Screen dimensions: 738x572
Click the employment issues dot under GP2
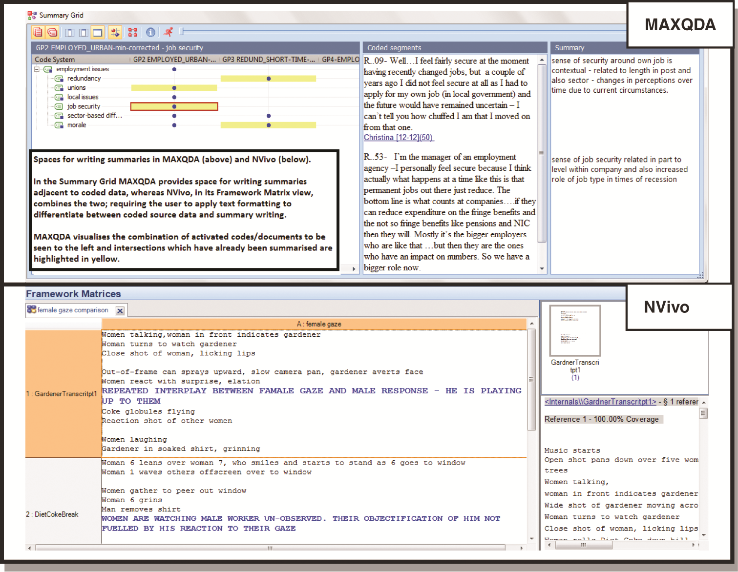pos(174,69)
